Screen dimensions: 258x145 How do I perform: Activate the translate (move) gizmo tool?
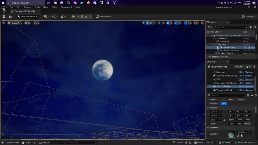click(147, 23)
